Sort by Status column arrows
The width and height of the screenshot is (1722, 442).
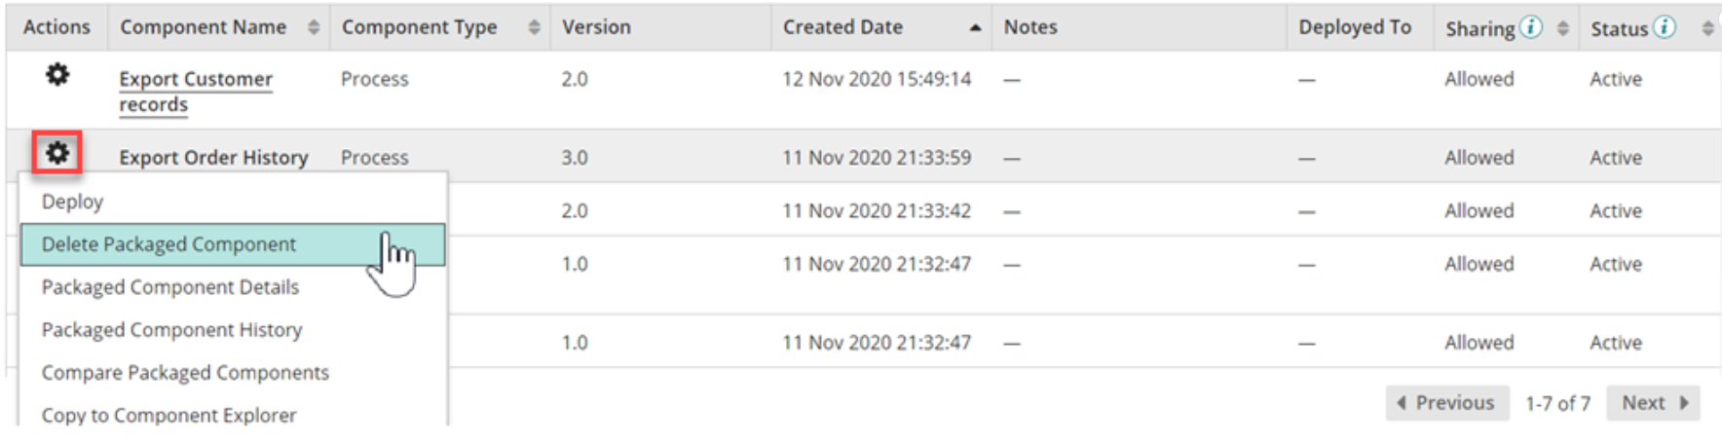point(1707,28)
